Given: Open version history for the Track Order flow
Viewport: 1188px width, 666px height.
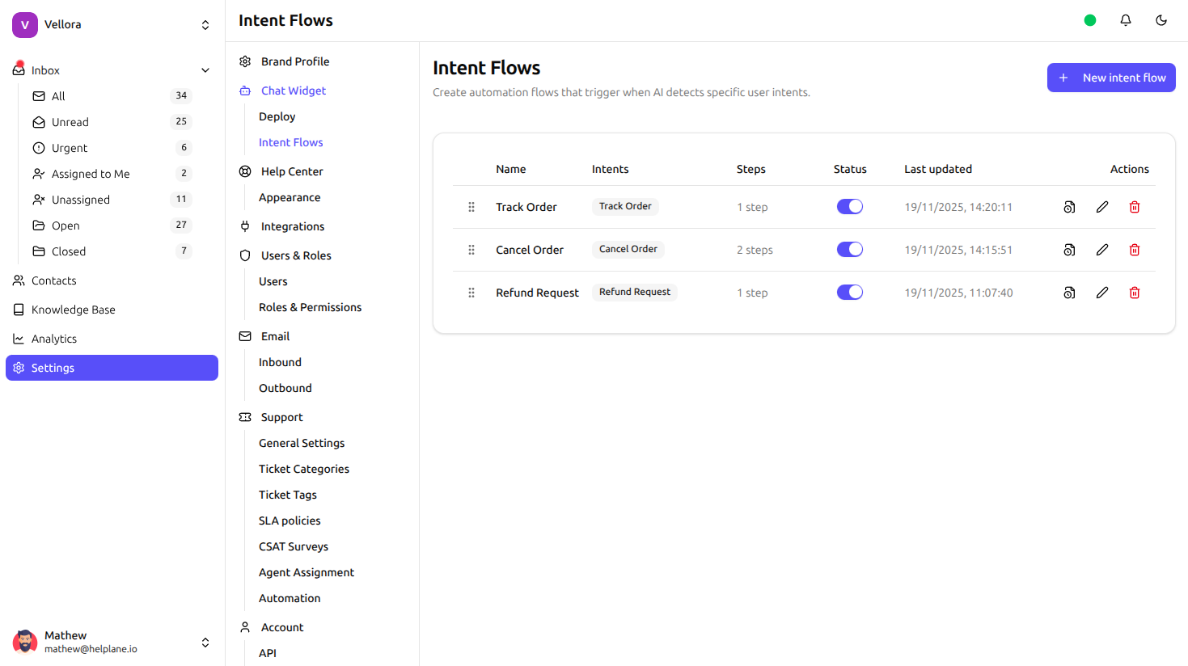Looking at the screenshot, I should (1069, 206).
